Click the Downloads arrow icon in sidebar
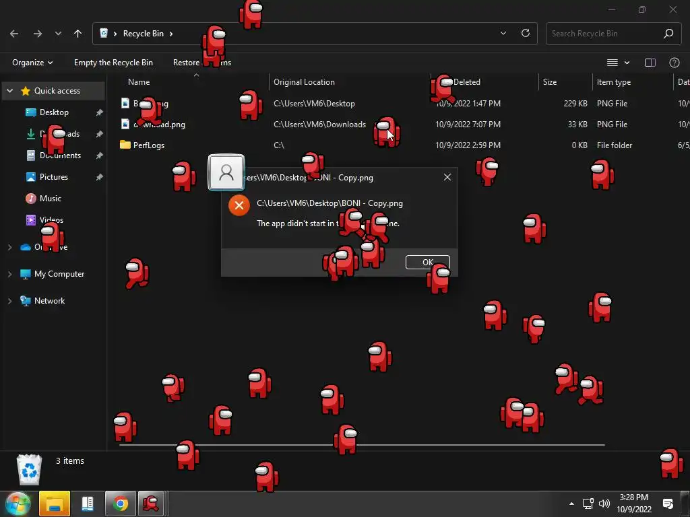 (31, 134)
